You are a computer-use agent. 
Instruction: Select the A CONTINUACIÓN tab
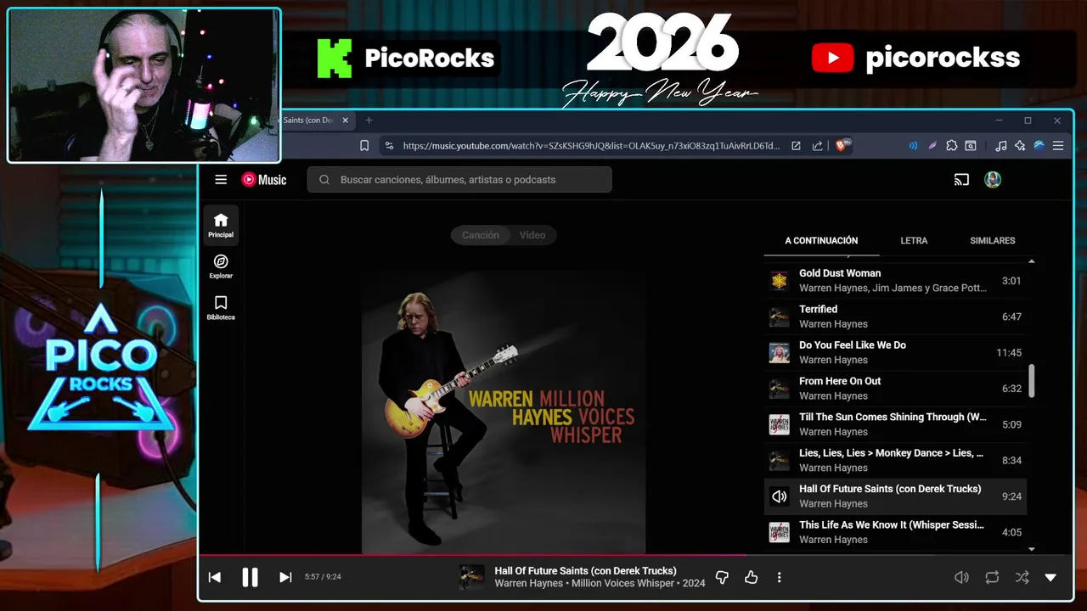point(821,240)
